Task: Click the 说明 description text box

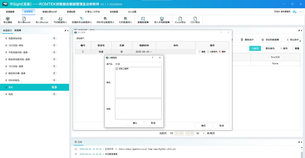Action: coord(138,109)
